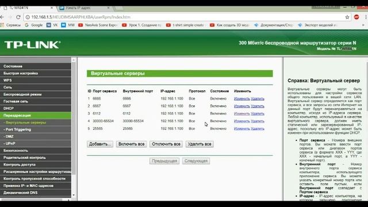
Task: Open the Родительский контроль menu item
Action: coord(36,158)
